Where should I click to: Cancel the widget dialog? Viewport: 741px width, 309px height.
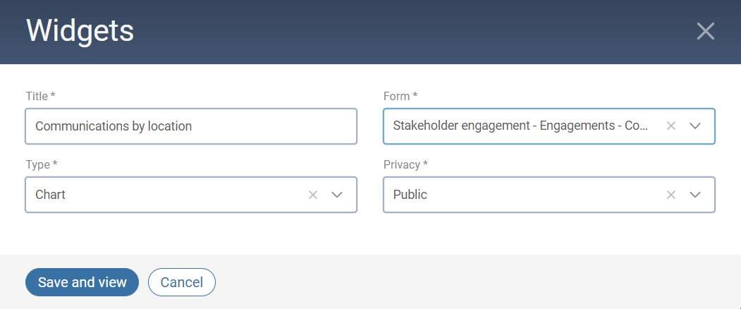click(182, 282)
